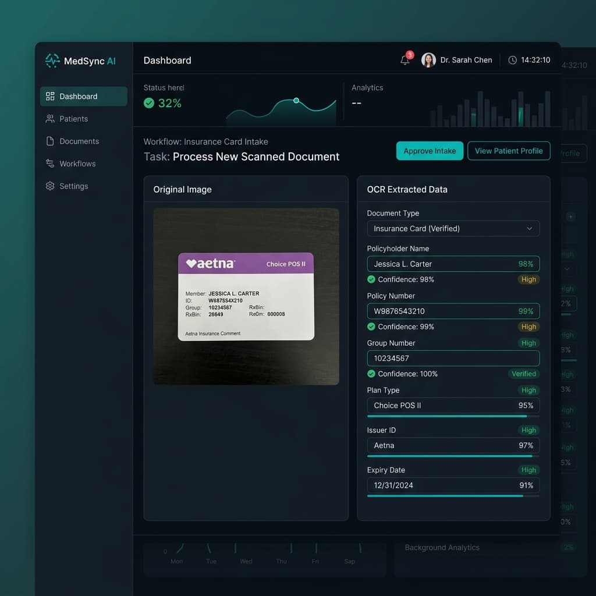Click the Issuer ID field Aetna
Screen dimensions: 596x596
point(453,445)
